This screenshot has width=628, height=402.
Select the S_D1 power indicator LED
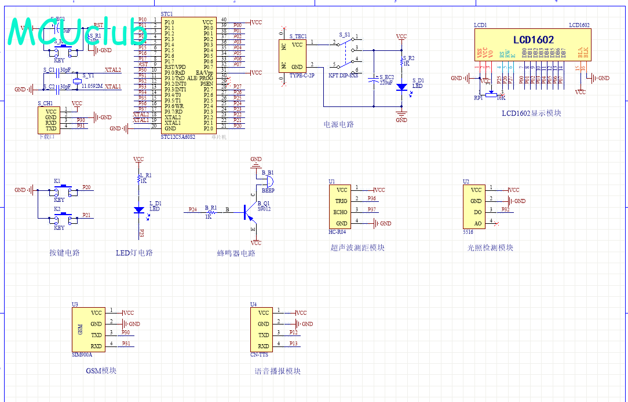tap(401, 87)
